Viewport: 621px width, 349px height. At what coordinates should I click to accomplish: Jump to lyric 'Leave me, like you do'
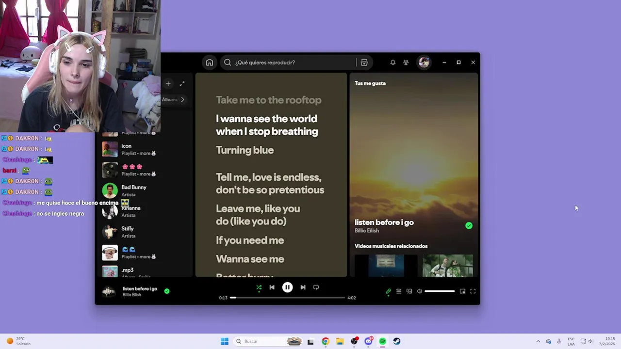pyautogui.click(x=258, y=215)
